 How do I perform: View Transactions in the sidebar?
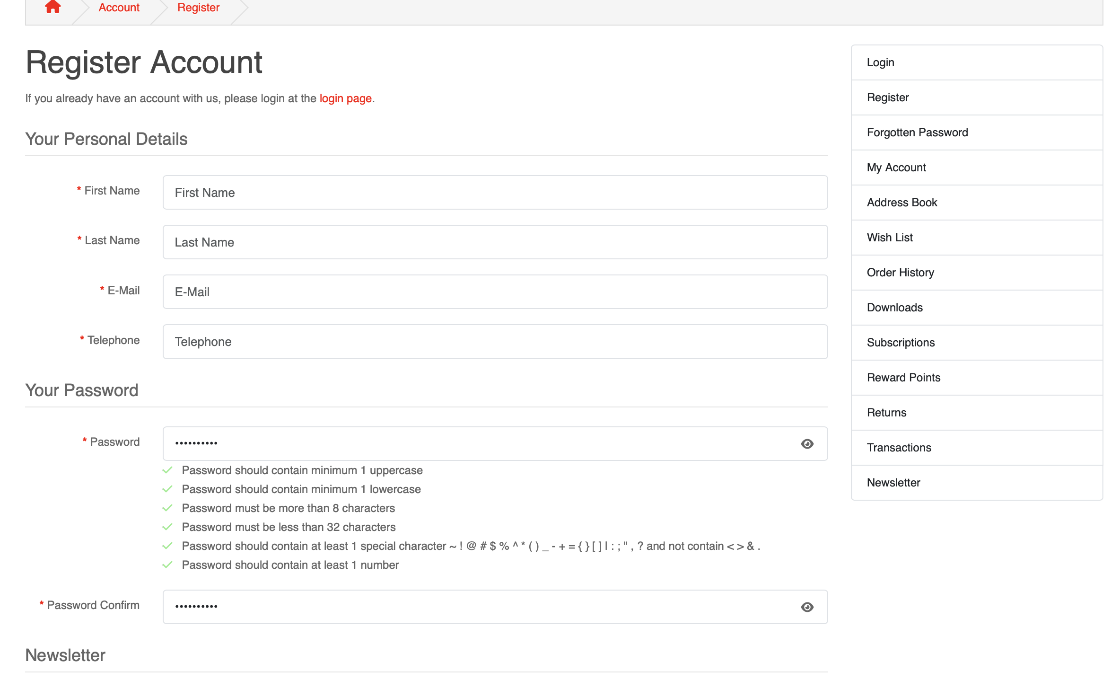[x=977, y=448]
